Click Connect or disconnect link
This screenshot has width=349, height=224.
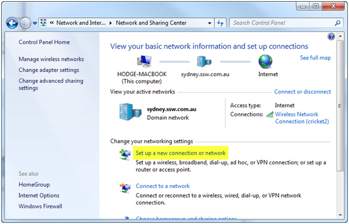(x=303, y=92)
